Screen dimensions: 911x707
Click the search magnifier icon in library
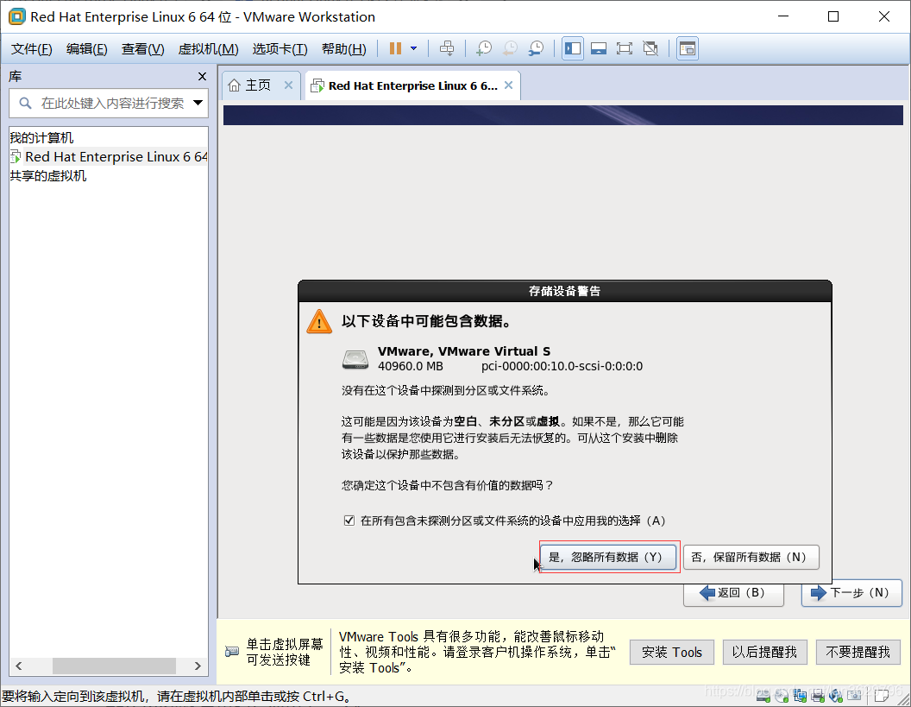point(25,104)
